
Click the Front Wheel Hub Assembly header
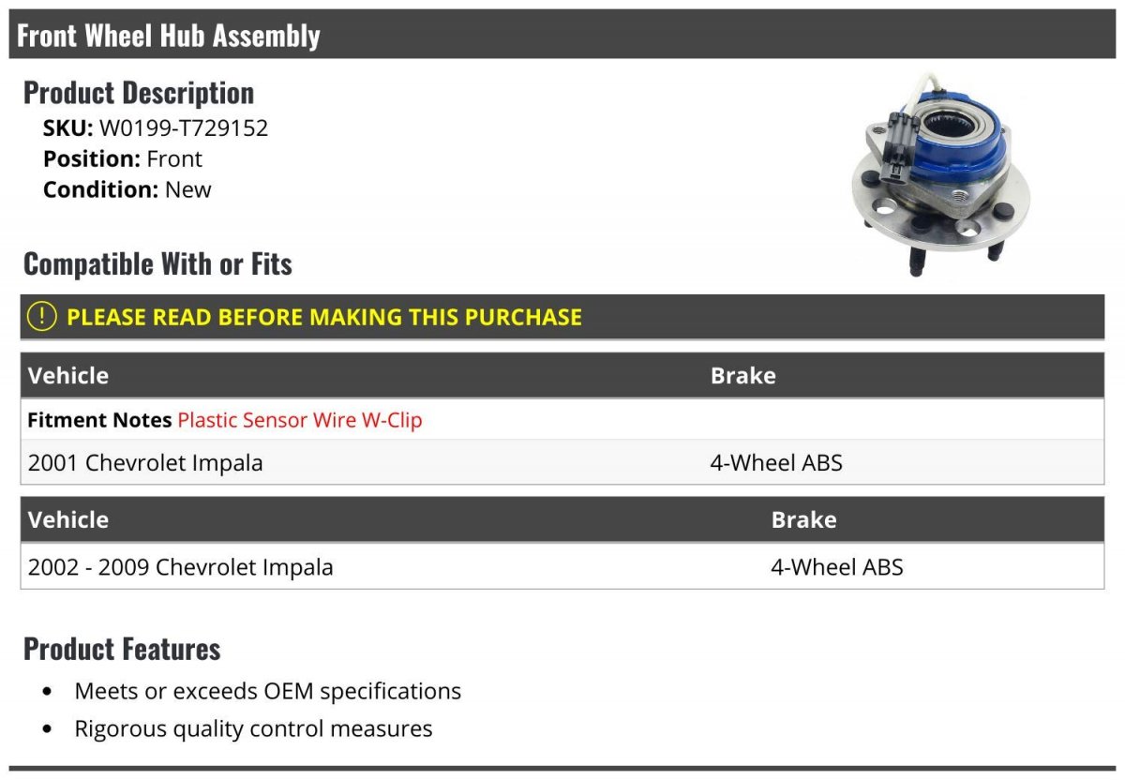(x=562, y=35)
